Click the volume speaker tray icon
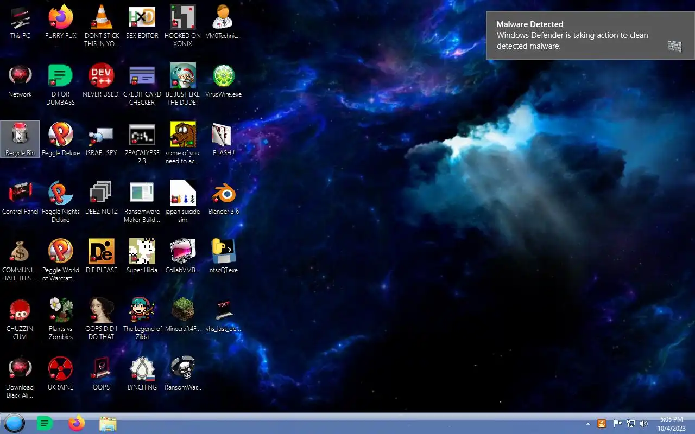This screenshot has height=434, width=695. (644, 424)
